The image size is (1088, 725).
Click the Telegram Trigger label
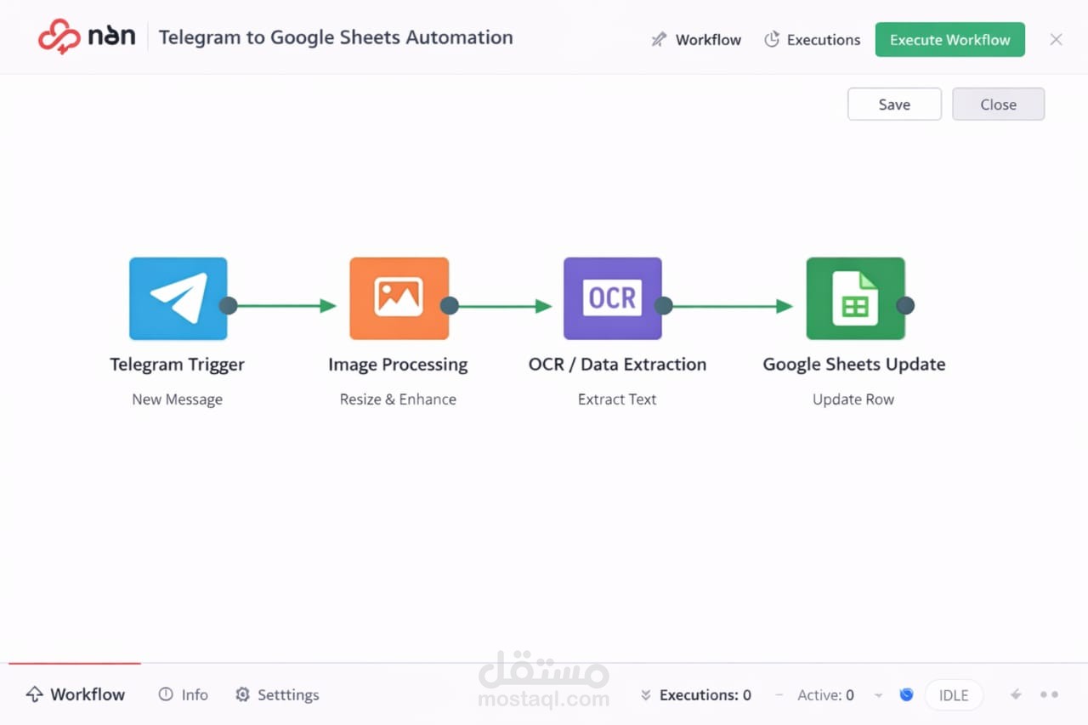pyautogui.click(x=177, y=365)
